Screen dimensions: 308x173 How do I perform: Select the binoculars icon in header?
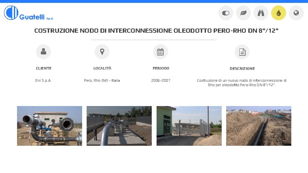(261, 13)
